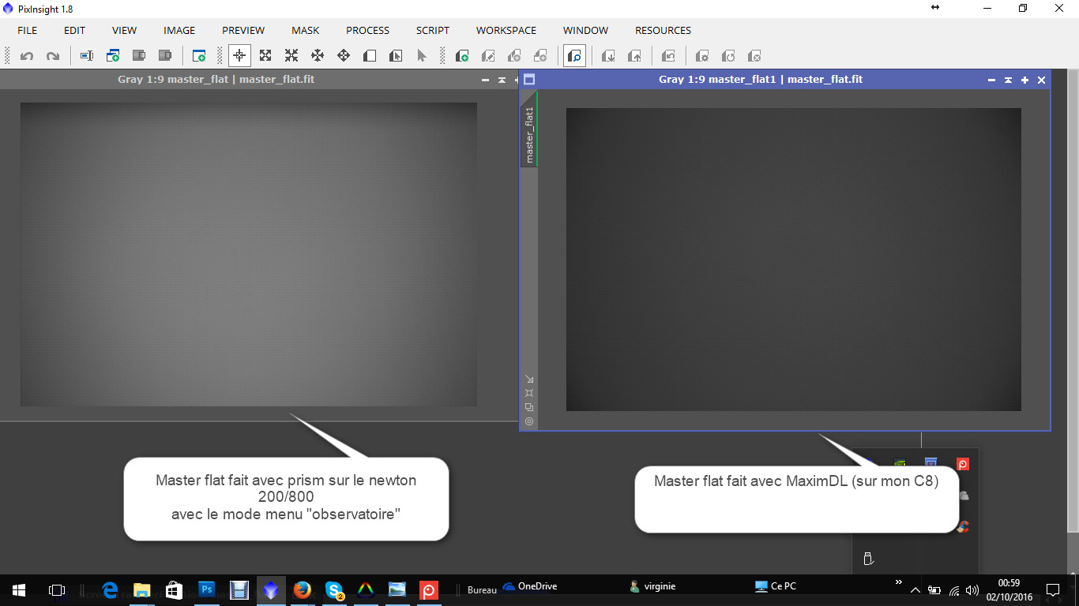Select the crosshair Readout mode tool
The image size is (1079, 606).
239,56
